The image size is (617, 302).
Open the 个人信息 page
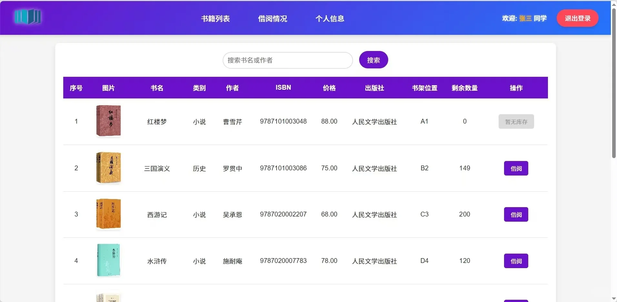point(329,18)
